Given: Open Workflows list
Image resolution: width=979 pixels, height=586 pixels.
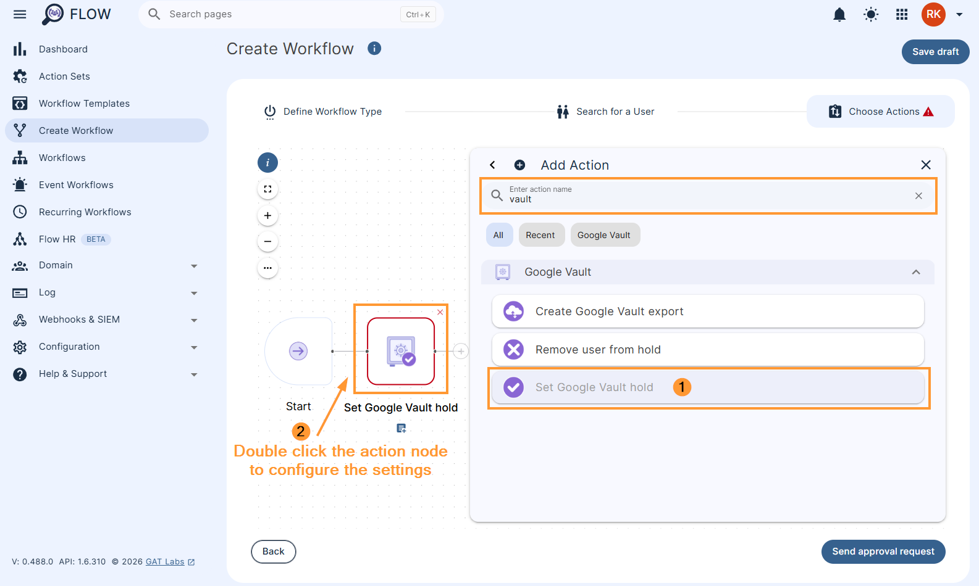Looking at the screenshot, I should [x=107, y=158].
